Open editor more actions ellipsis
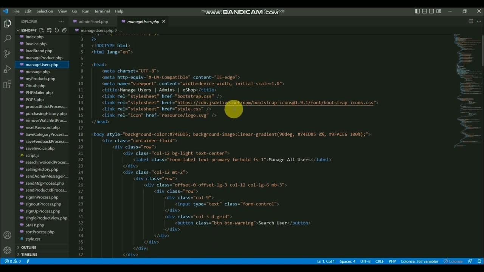 [x=479, y=21]
